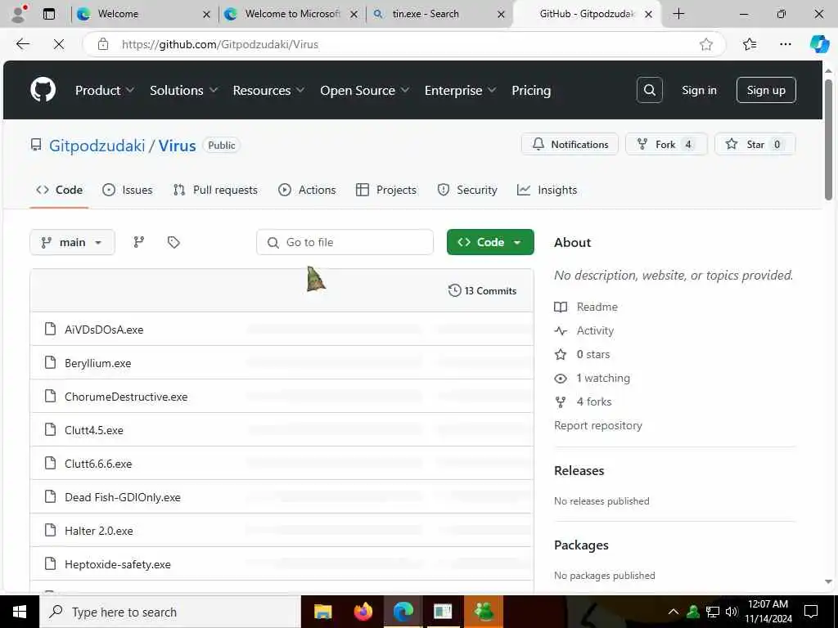
Task: Click the Pricing link
Action: point(531,90)
